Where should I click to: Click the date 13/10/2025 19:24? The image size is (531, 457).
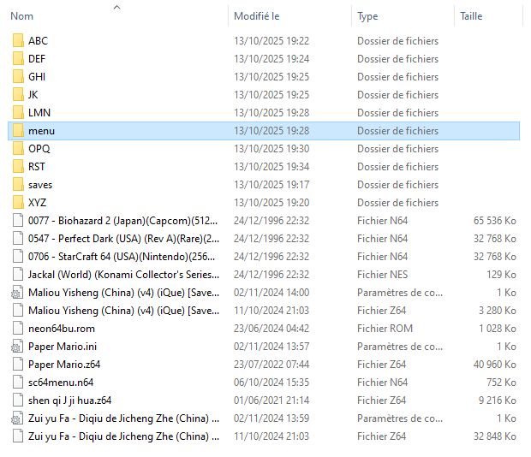[x=271, y=59]
